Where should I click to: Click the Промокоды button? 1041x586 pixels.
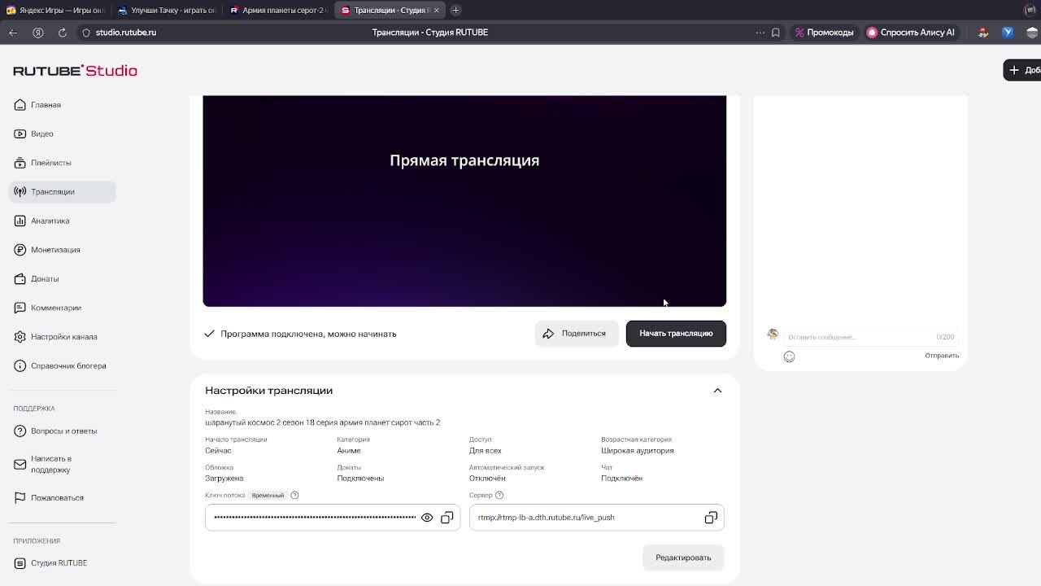[824, 33]
